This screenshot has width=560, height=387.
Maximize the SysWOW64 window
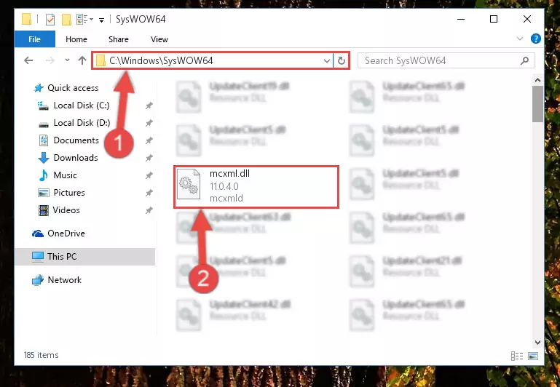point(494,19)
